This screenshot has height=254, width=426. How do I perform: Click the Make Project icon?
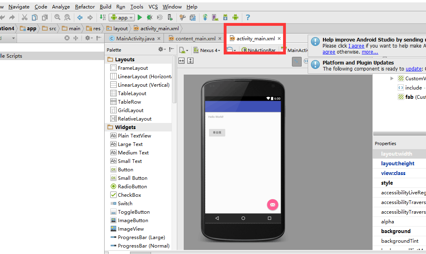click(103, 17)
